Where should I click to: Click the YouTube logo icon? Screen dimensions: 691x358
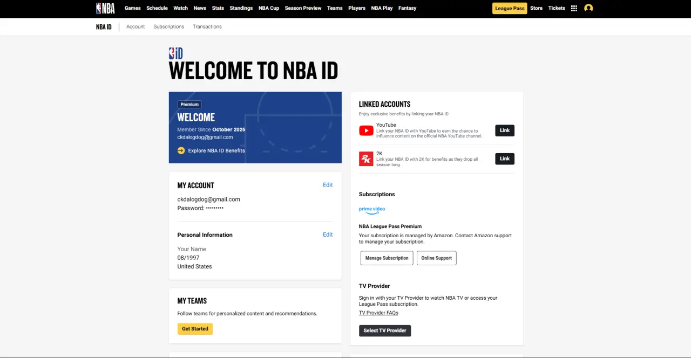[366, 130]
